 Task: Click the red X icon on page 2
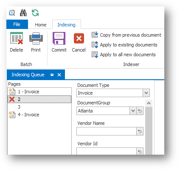coord(12,99)
